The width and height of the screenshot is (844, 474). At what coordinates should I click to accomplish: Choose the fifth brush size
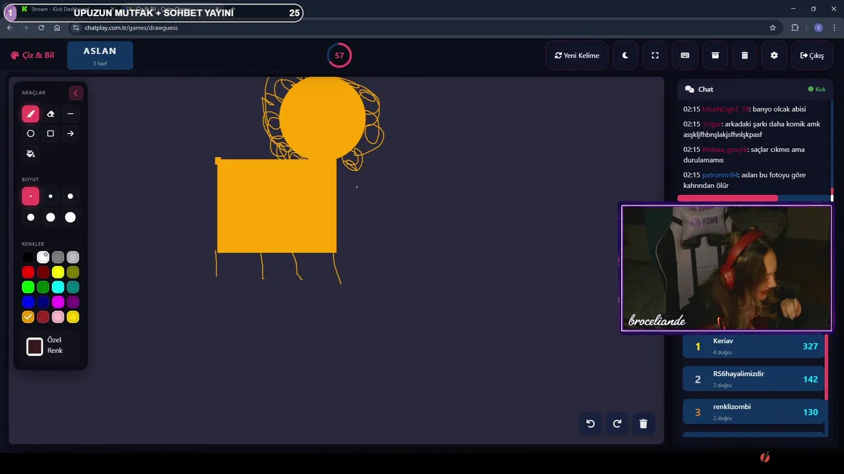(x=51, y=217)
